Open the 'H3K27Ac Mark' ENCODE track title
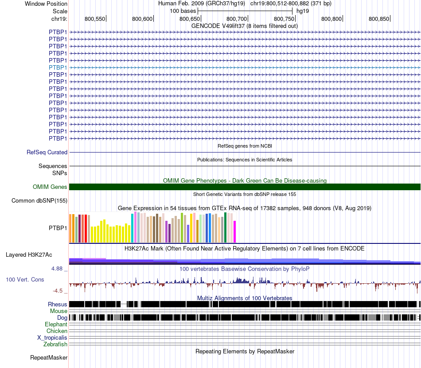 pyautogui.click(x=245, y=248)
